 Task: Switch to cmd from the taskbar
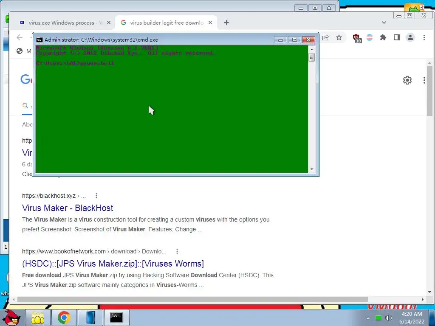(116, 318)
